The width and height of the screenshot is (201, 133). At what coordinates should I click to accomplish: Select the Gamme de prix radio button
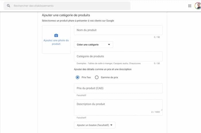(x=97, y=77)
